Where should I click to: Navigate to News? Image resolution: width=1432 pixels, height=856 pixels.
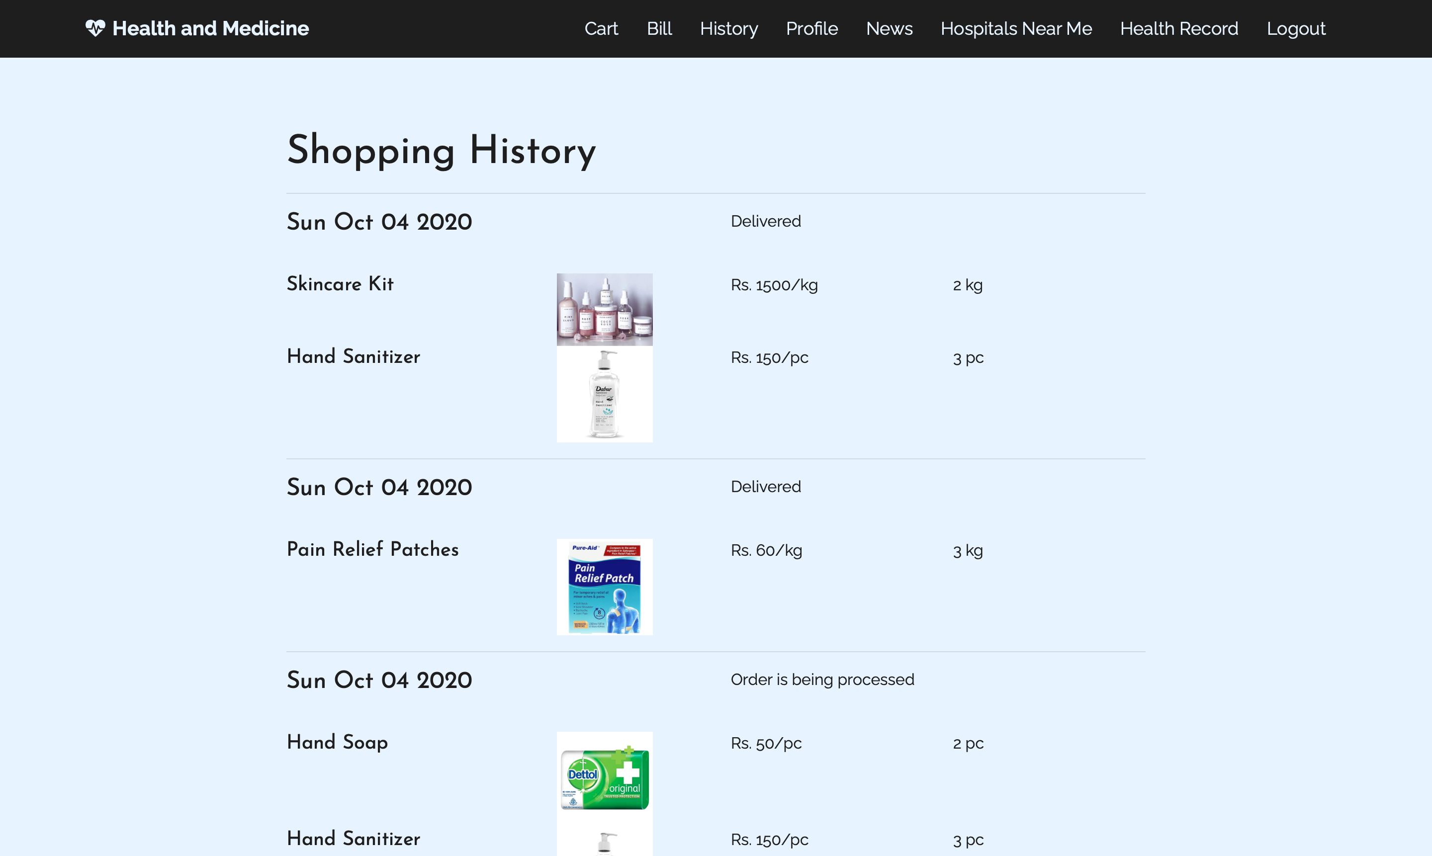tap(889, 28)
